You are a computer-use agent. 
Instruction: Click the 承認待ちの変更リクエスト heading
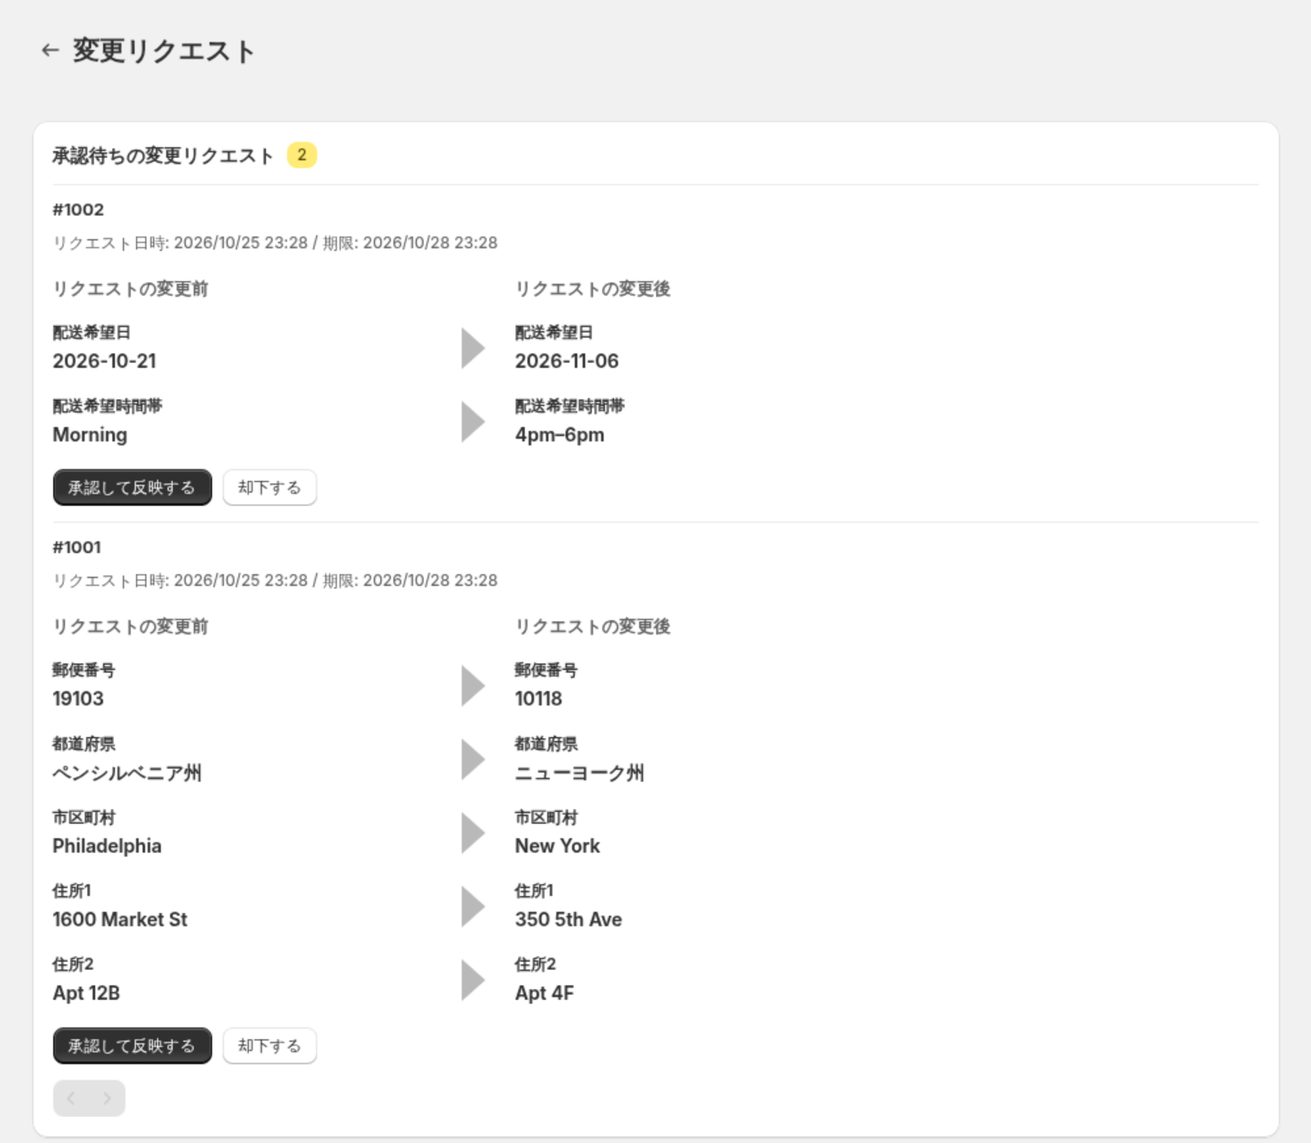[163, 156]
